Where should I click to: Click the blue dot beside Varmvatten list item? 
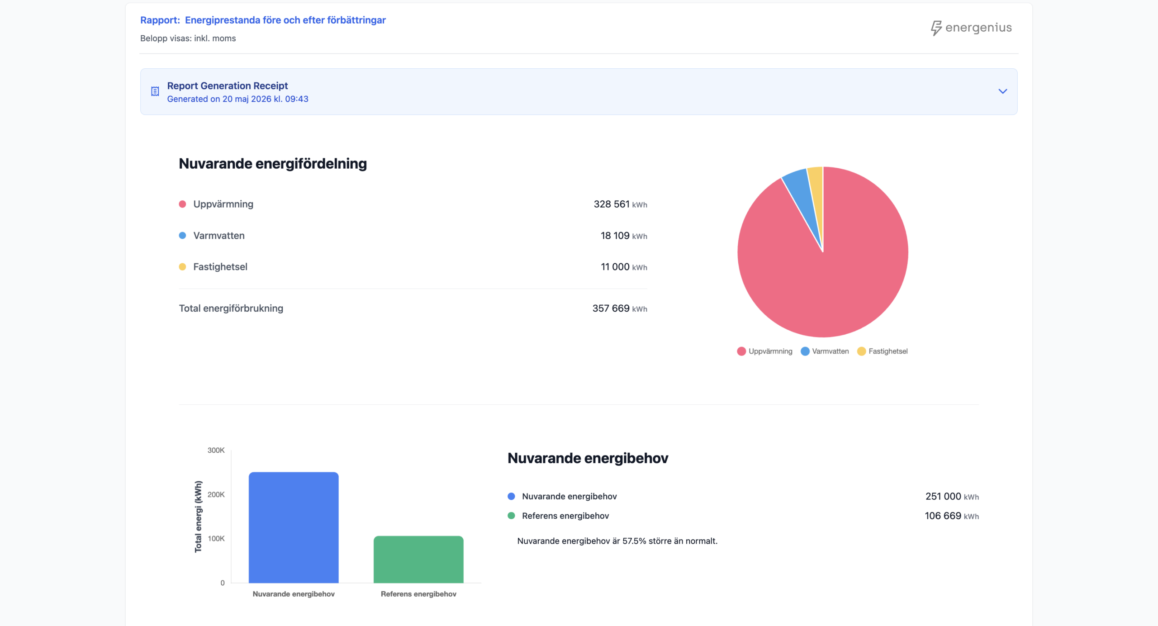pos(182,235)
